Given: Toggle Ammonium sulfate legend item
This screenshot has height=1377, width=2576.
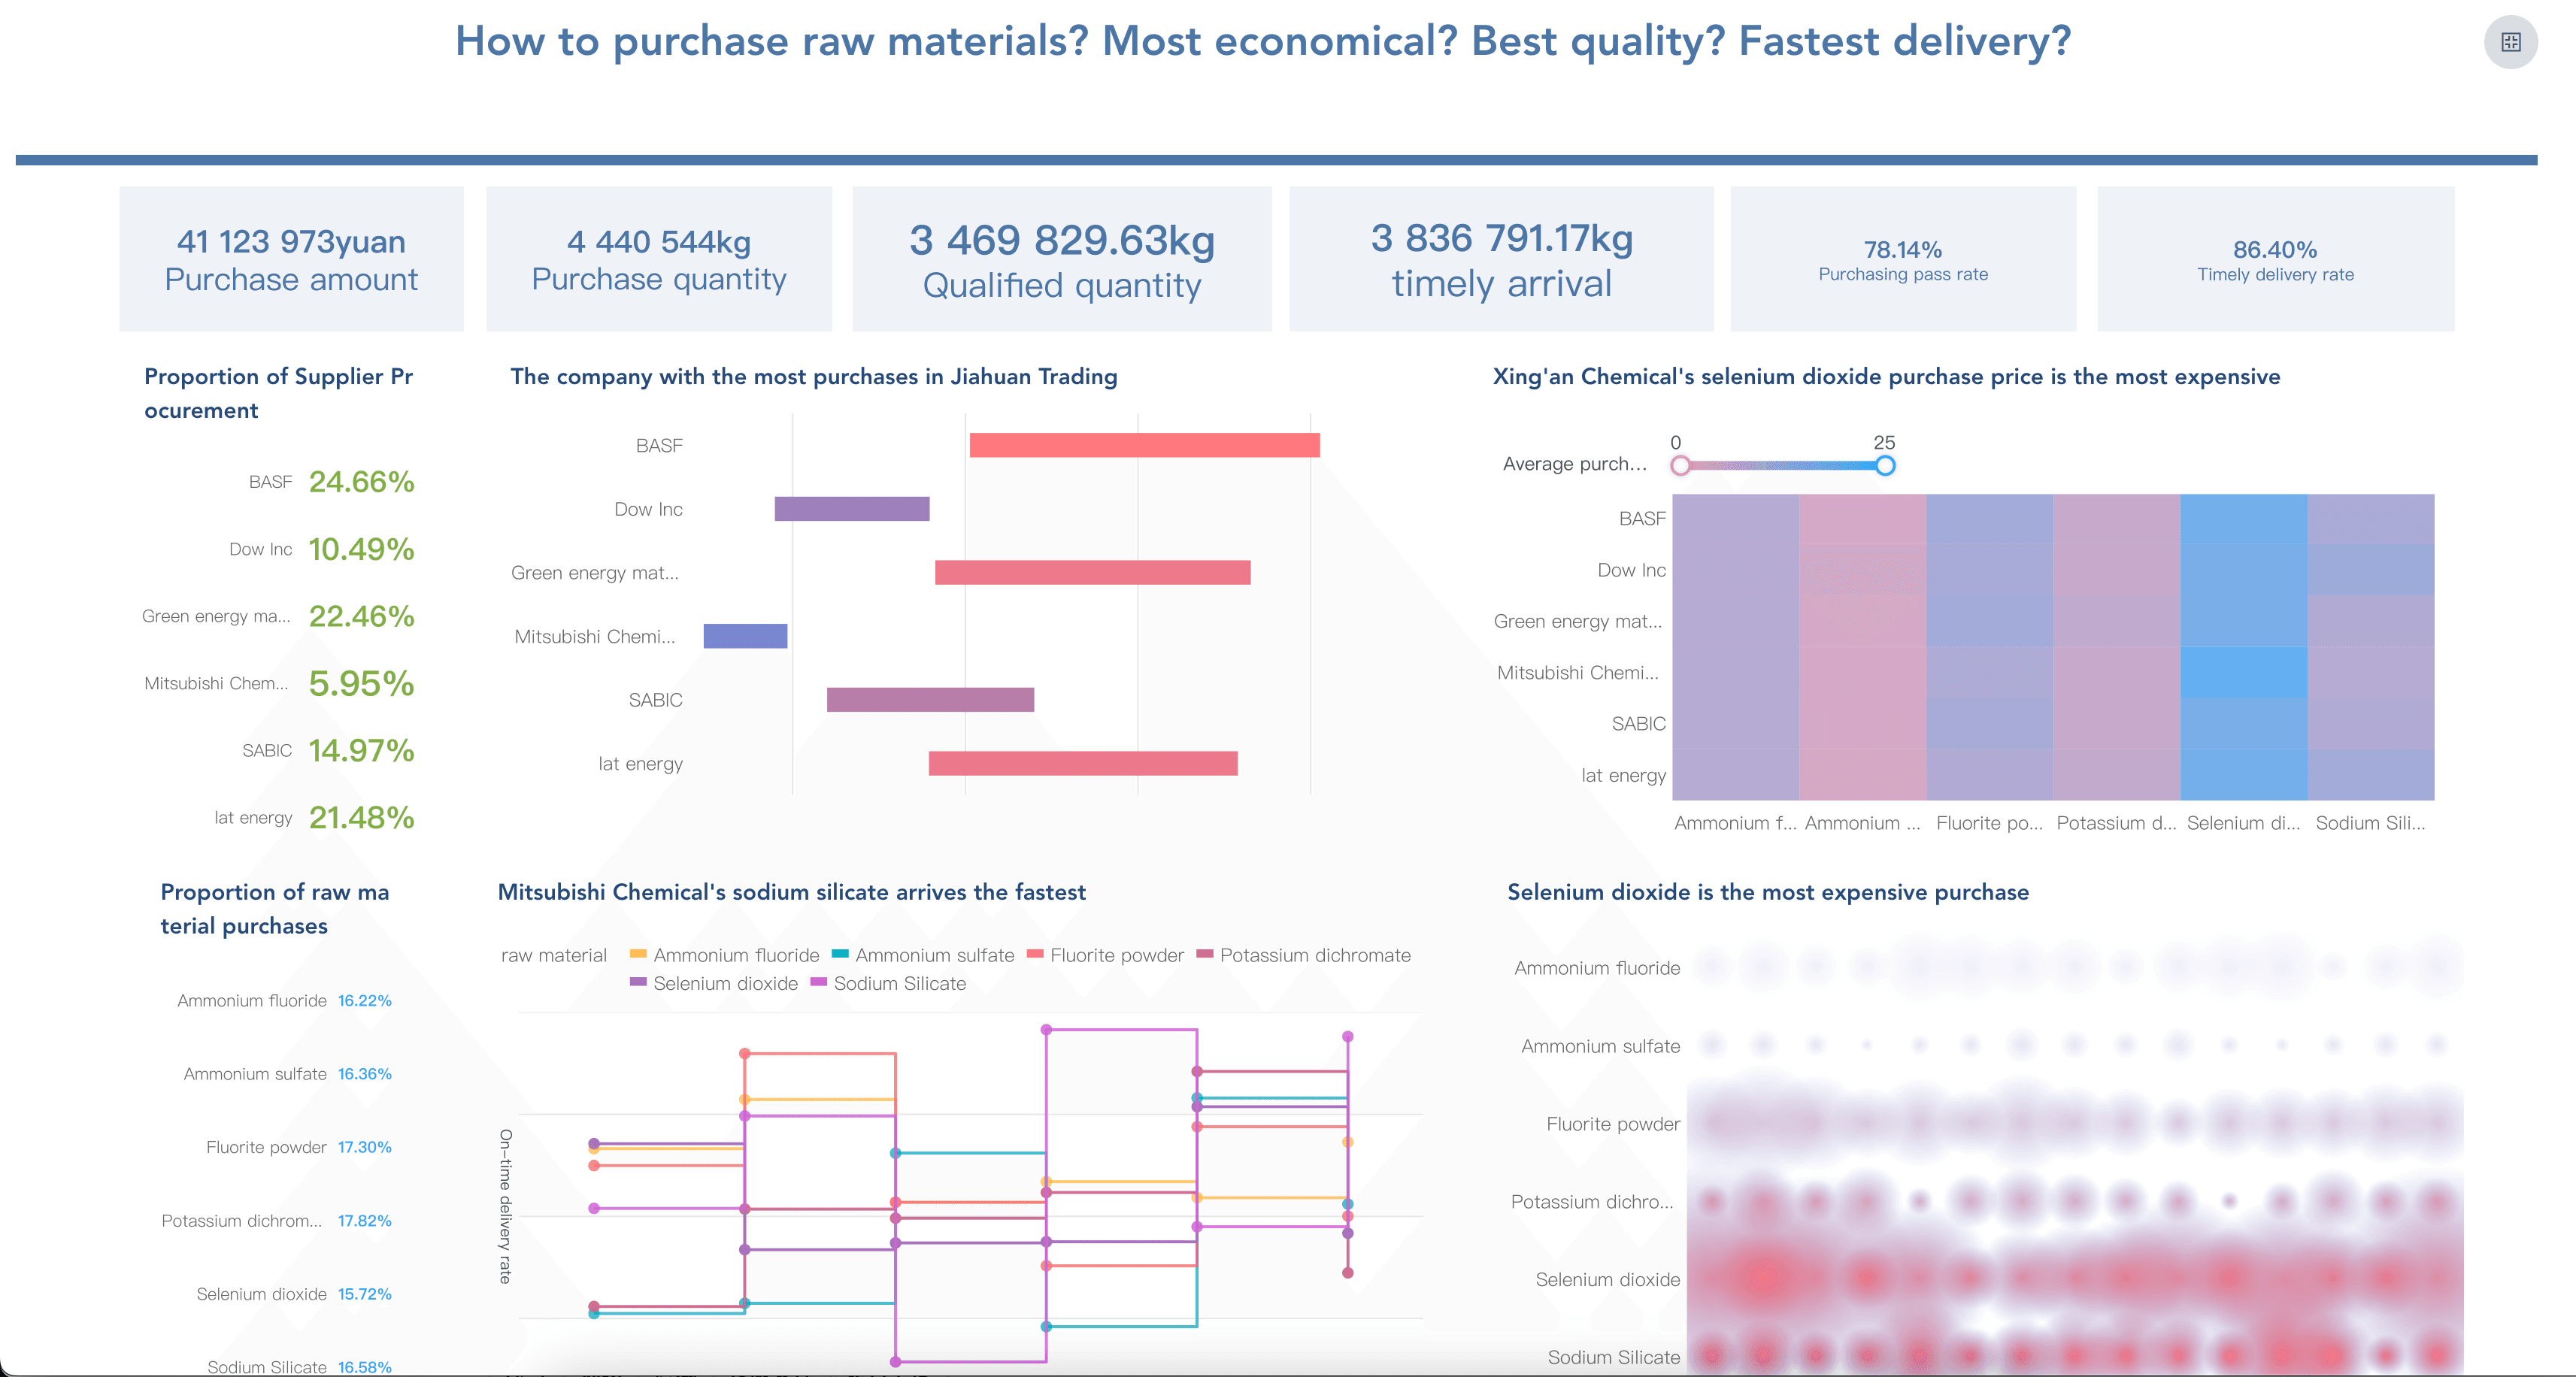Looking at the screenshot, I should (x=923, y=955).
